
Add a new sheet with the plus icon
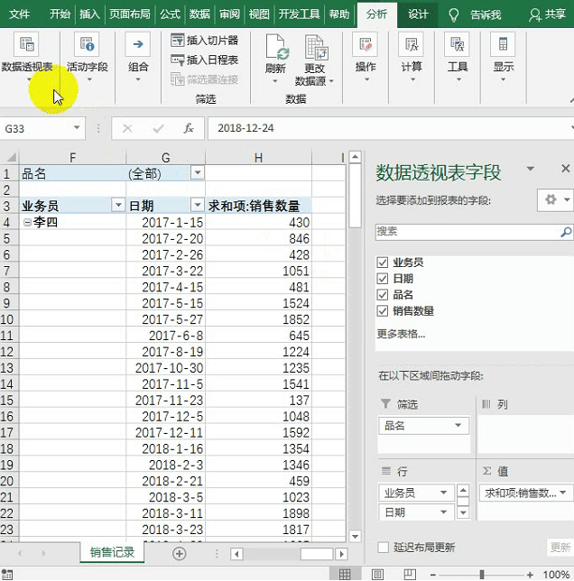coord(180,554)
